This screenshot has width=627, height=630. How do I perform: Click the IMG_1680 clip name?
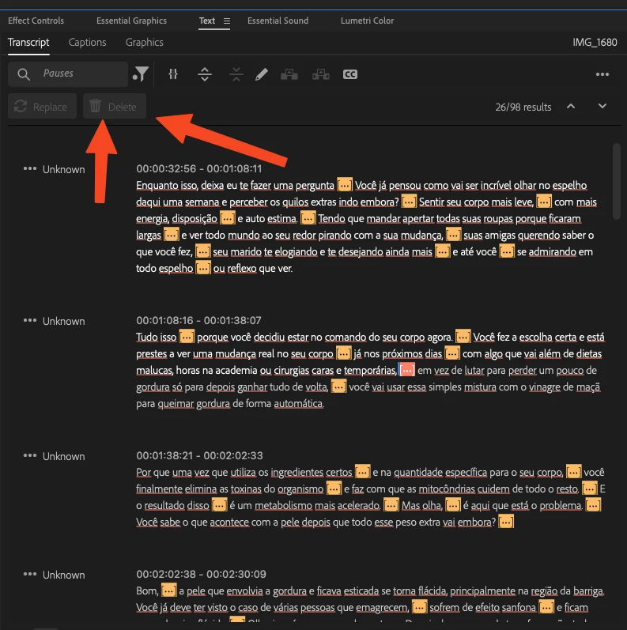point(595,42)
